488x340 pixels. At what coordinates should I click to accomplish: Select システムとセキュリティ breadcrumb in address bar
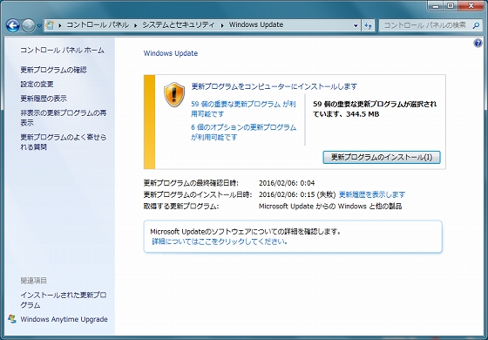pyautogui.click(x=179, y=25)
